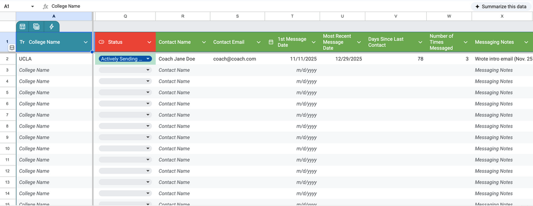Viewport: 533px width, 206px height.
Task: Open the Messaging Notes column menu arrow
Action: click(x=527, y=42)
